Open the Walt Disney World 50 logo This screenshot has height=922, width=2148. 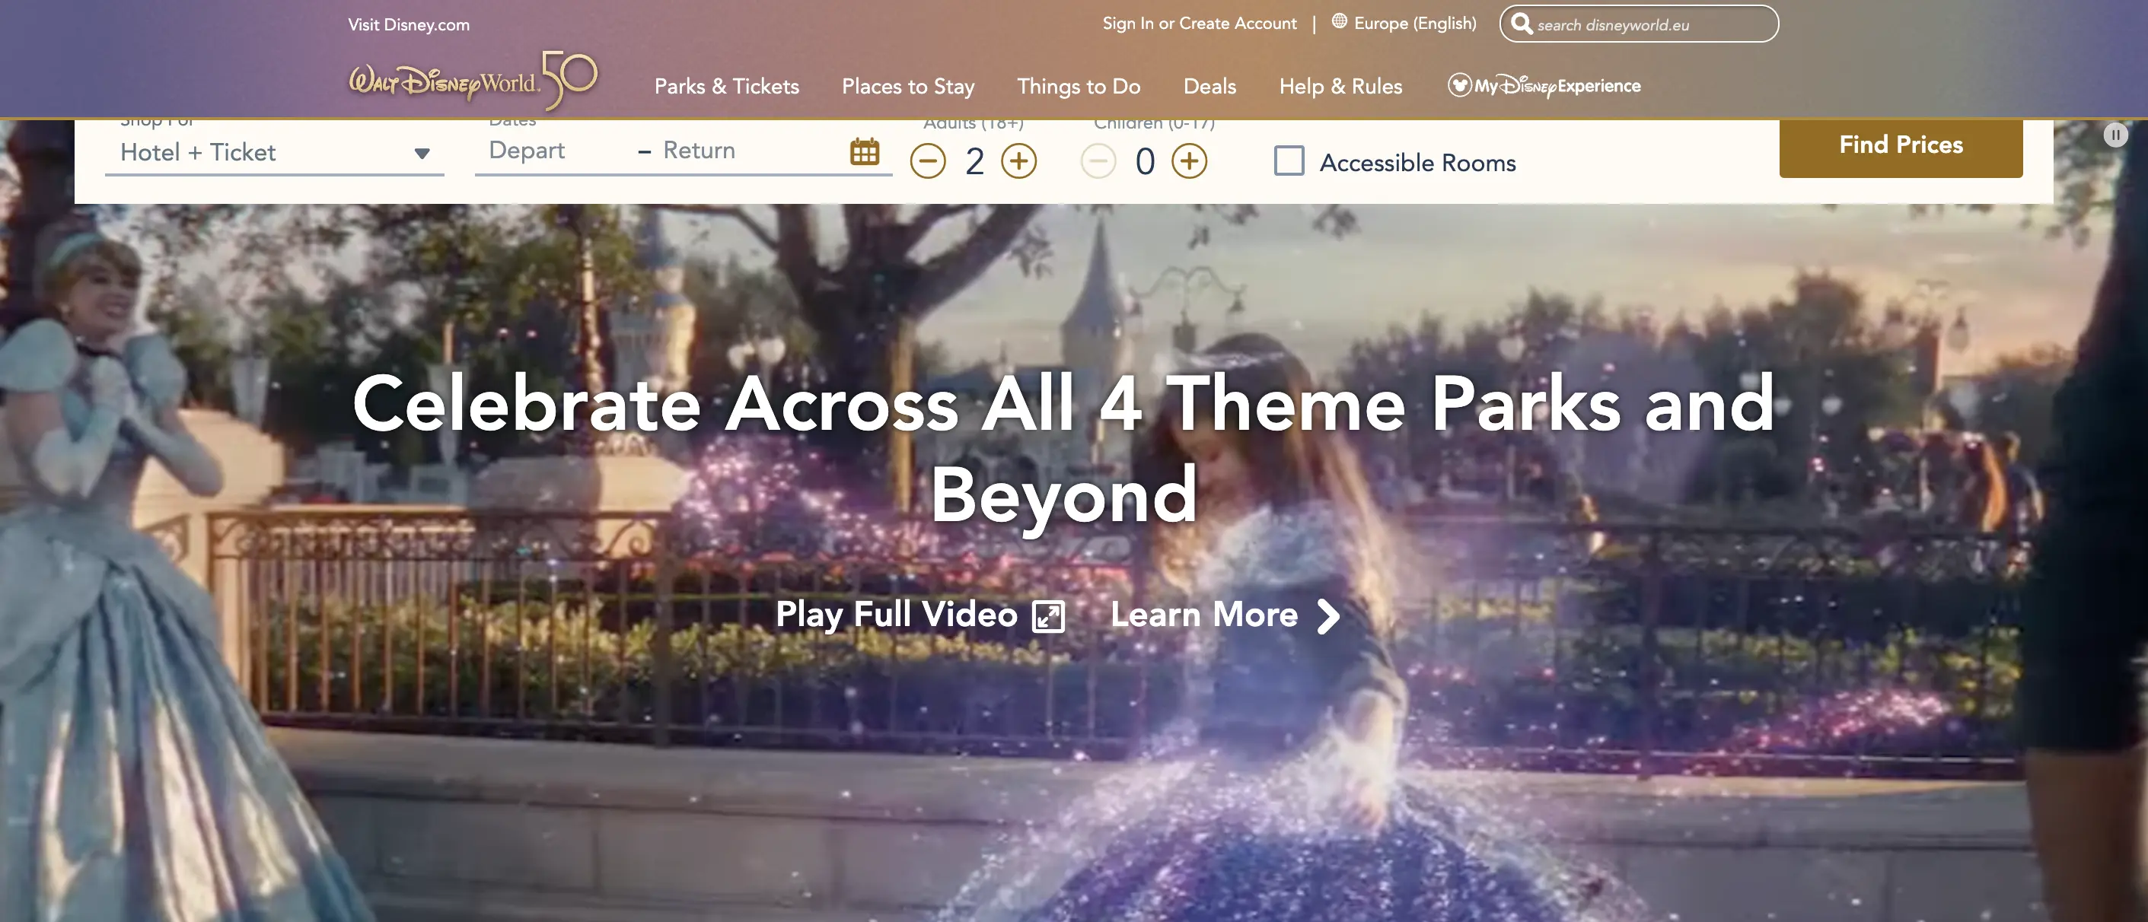(473, 81)
